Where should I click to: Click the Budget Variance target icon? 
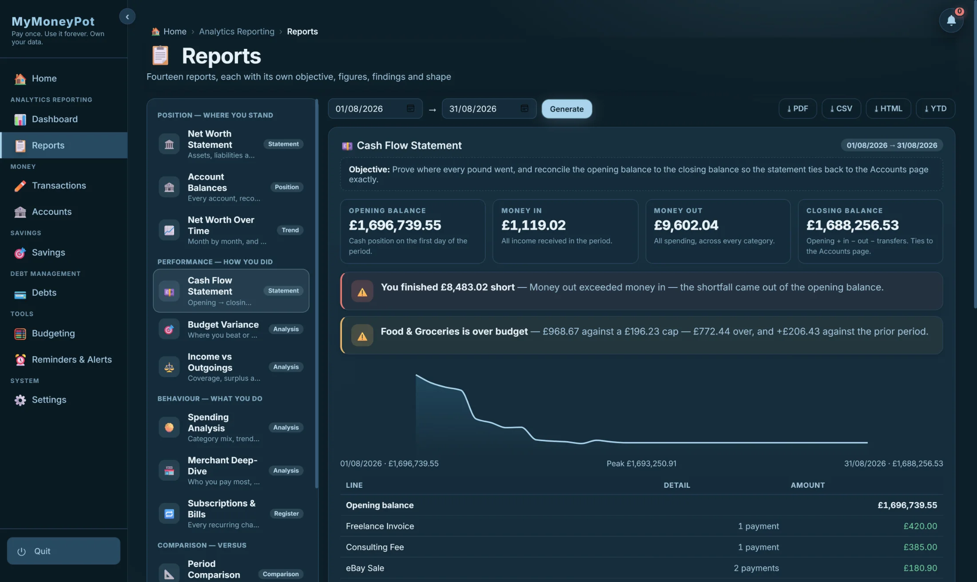click(x=169, y=330)
